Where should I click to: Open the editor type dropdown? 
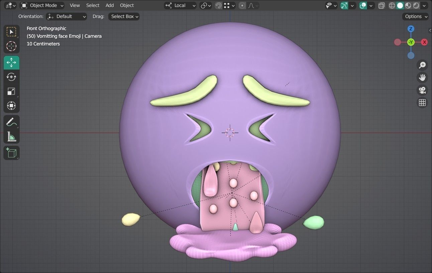click(x=11, y=5)
